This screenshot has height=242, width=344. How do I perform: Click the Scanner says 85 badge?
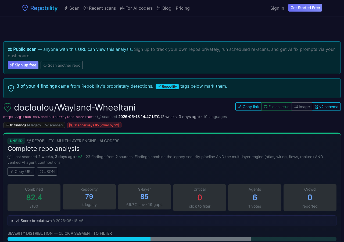pos(94,125)
